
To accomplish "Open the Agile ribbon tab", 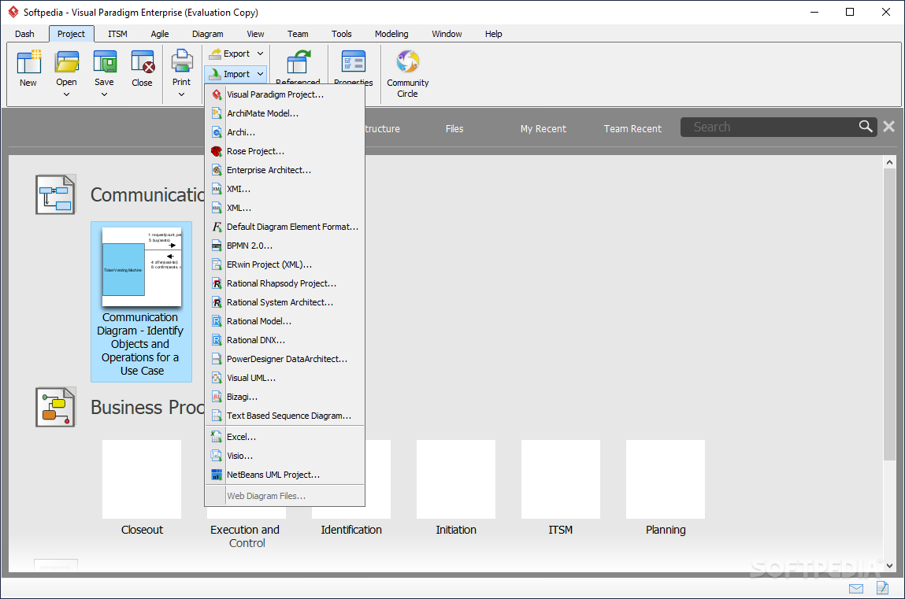I will [160, 34].
